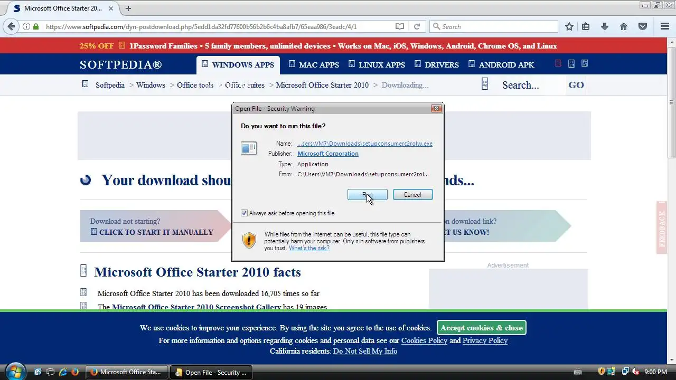Click Accept cookies & close button
Screen dimensions: 676x380
coord(482,328)
